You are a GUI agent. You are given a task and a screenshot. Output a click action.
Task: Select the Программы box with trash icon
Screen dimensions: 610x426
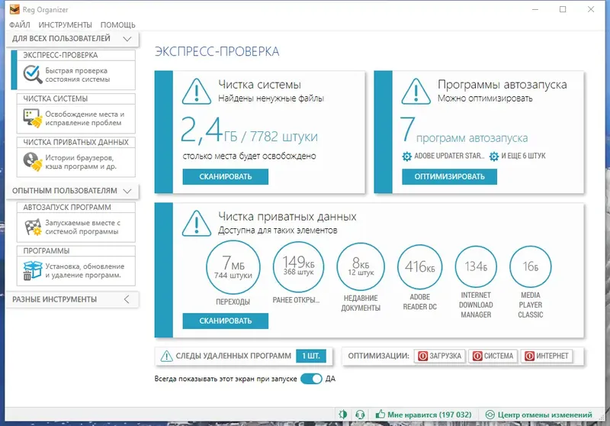[32, 270]
